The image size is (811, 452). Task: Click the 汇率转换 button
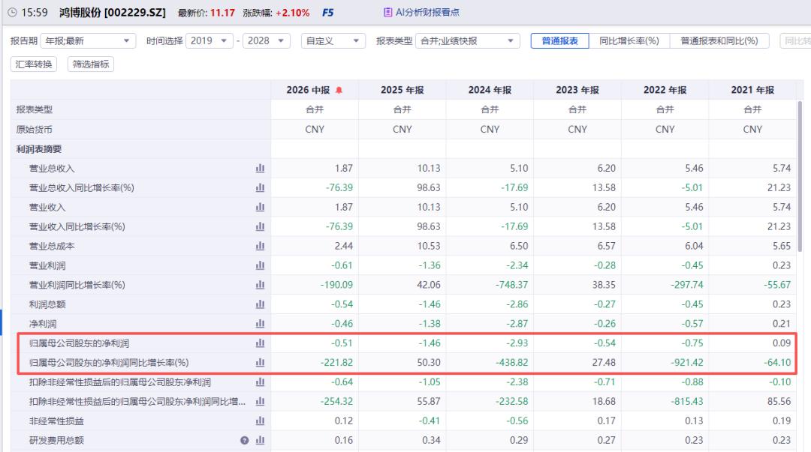(34, 64)
